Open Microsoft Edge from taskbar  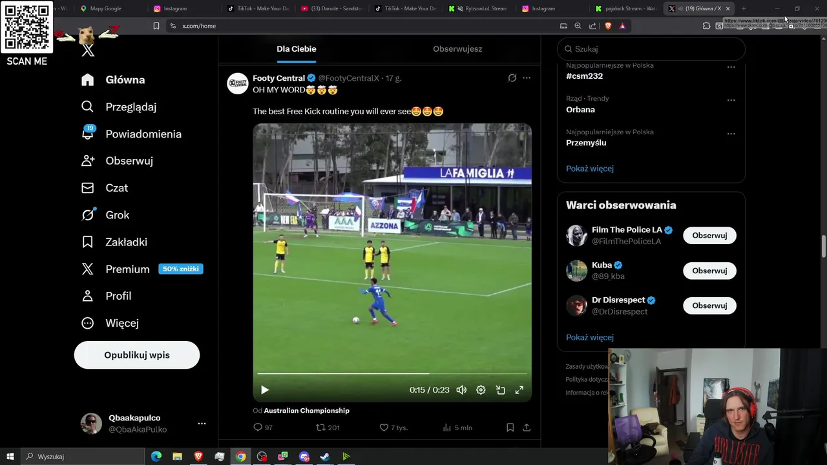pos(156,457)
